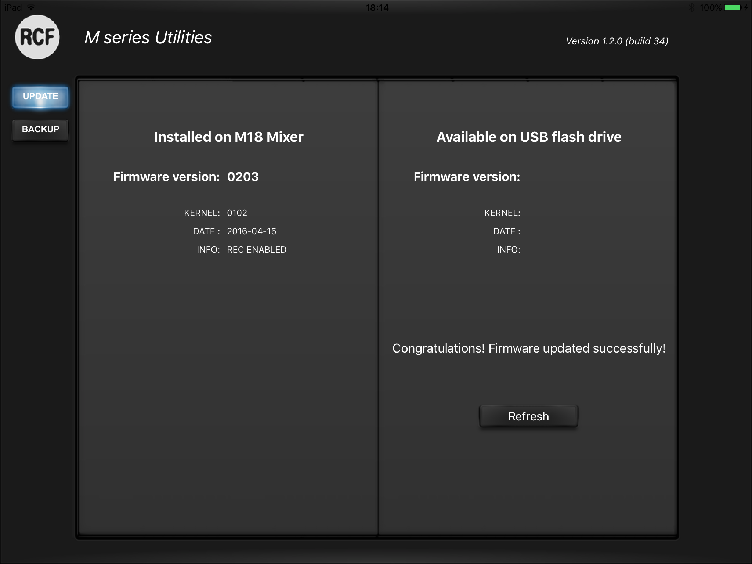
Task: Tap the Wi-Fi status icon
Action: 31,7
